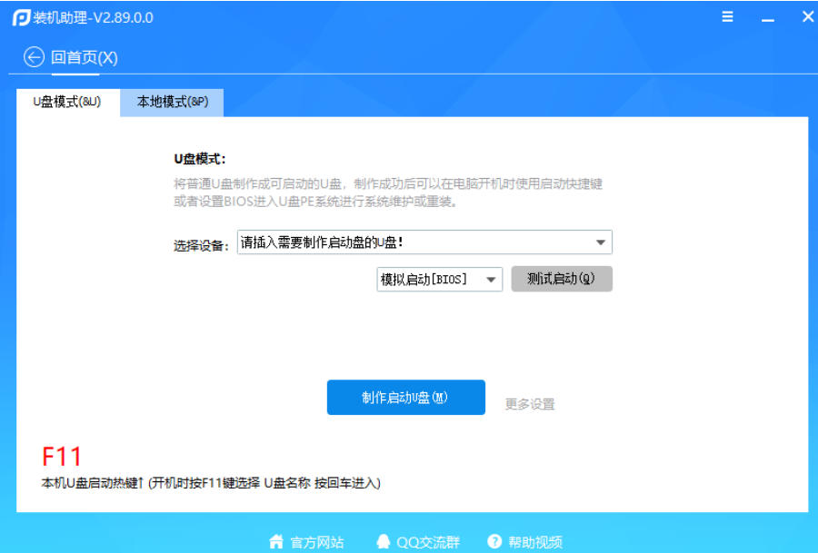818x553 pixels.
Task: Open the 模拟启动[BIOS] dropdown
Action: click(x=492, y=279)
